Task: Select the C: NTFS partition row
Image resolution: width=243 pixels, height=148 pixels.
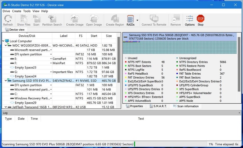Action: click(59, 94)
